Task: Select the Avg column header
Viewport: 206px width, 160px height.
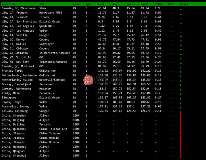Action: (115, 4)
